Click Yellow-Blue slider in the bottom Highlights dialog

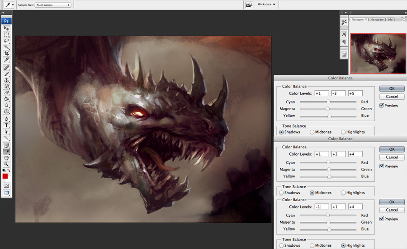point(328,229)
